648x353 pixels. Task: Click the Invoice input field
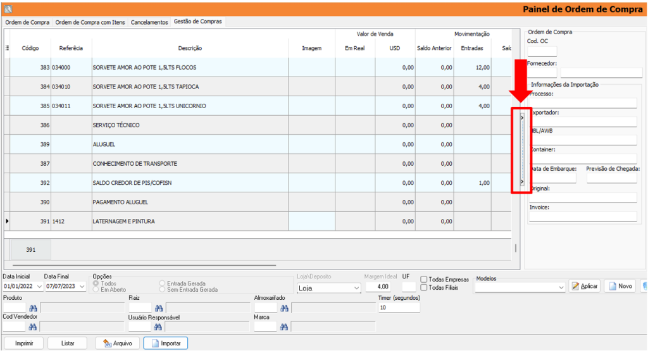pos(583,216)
